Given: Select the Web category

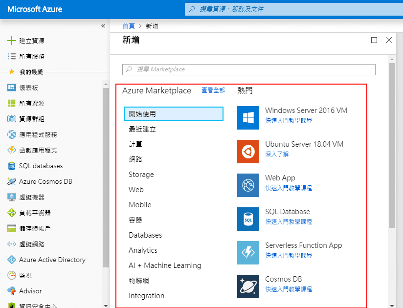Looking at the screenshot, I should point(136,190).
